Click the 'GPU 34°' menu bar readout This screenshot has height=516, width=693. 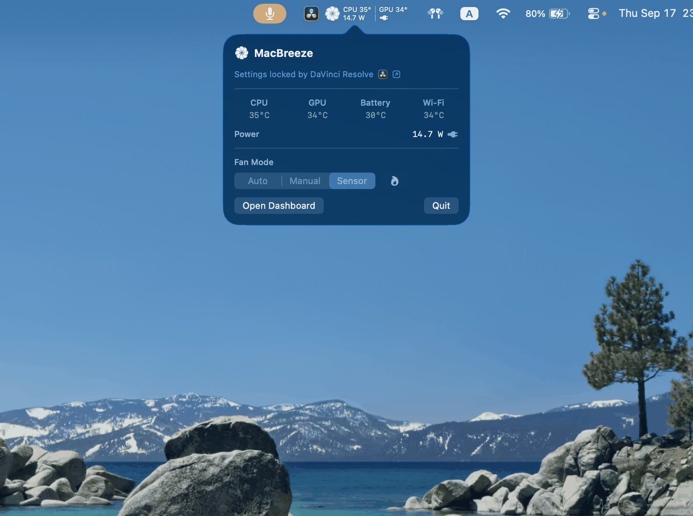(393, 9)
